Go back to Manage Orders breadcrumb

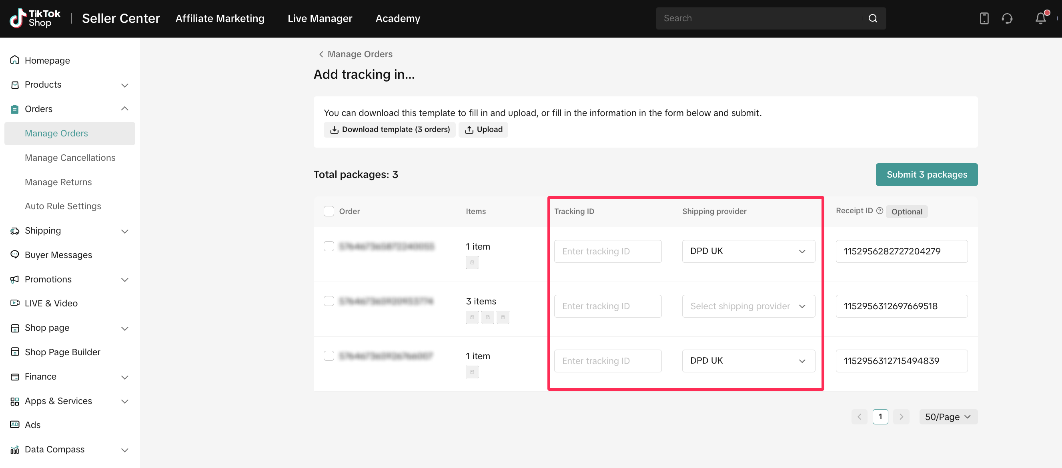coord(355,54)
